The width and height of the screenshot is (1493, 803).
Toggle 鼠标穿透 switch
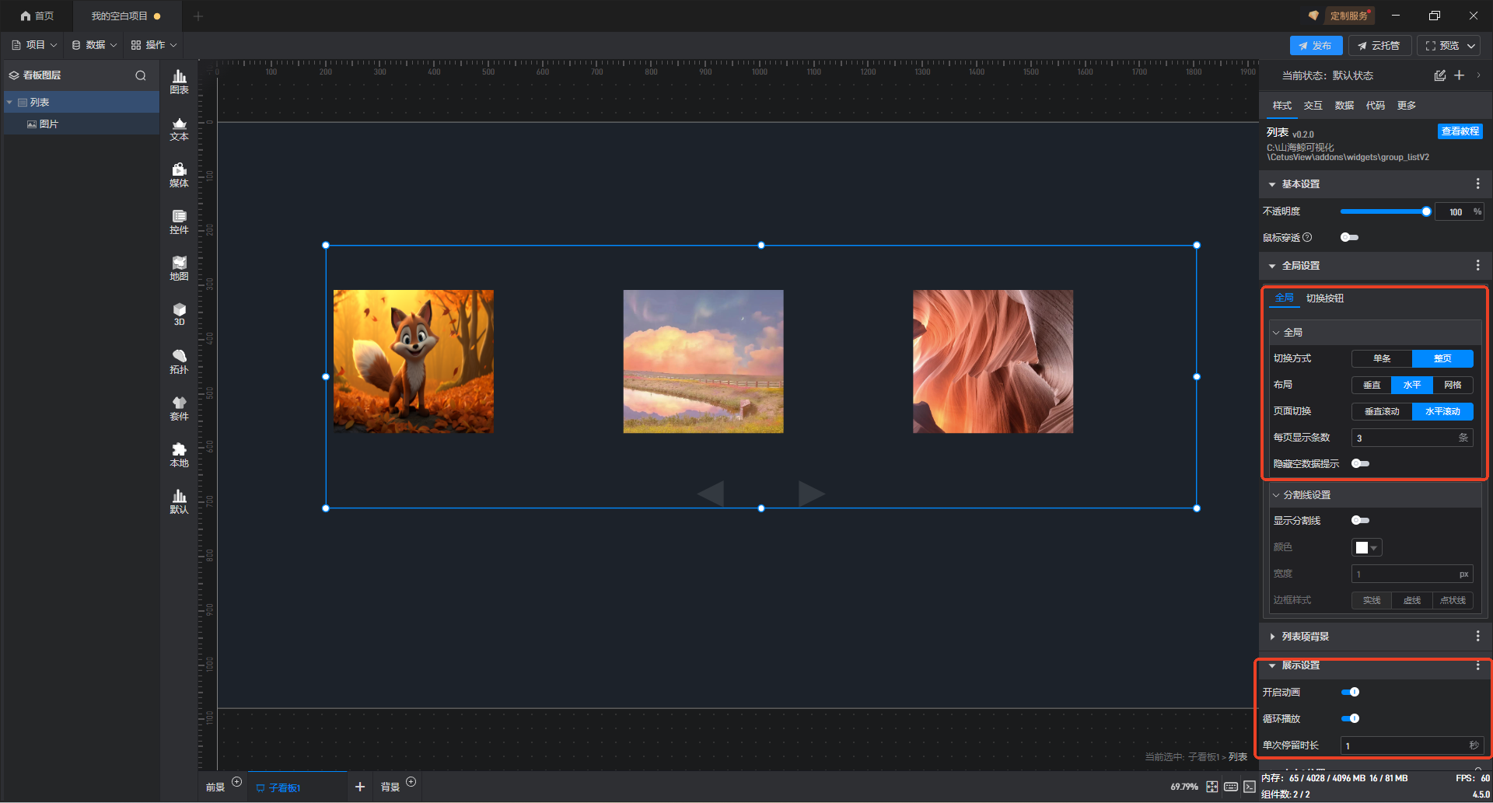point(1349,238)
